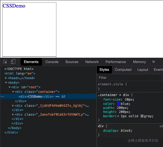Select the Styles pane tab
The image size is (163, 147).
[x=104, y=69]
